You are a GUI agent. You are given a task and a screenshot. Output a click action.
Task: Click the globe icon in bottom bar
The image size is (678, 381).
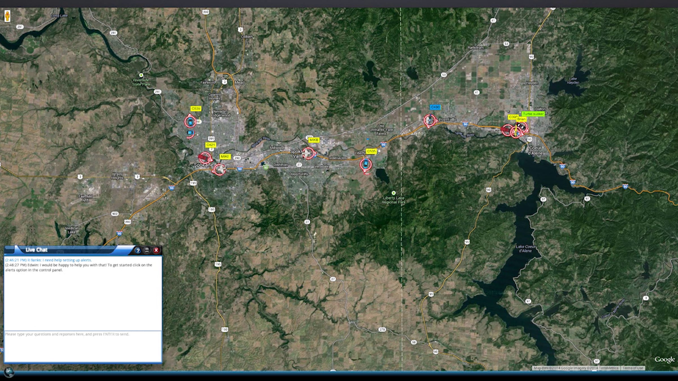8,372
